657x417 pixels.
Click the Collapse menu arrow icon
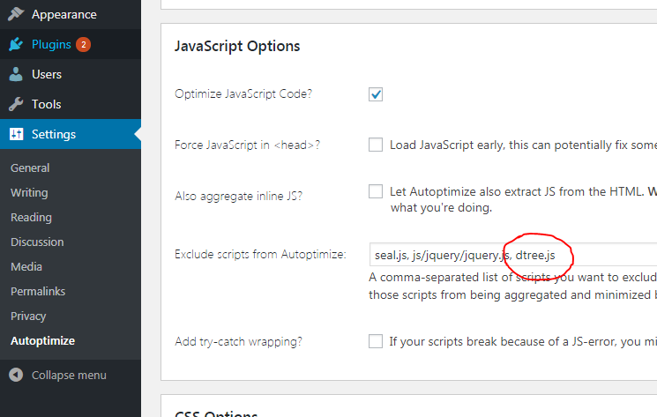16,375
